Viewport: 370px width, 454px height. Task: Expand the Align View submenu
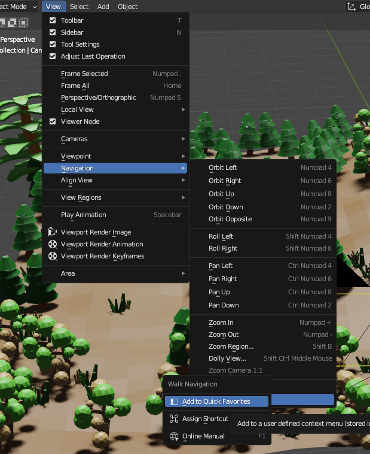pos(115,180)
